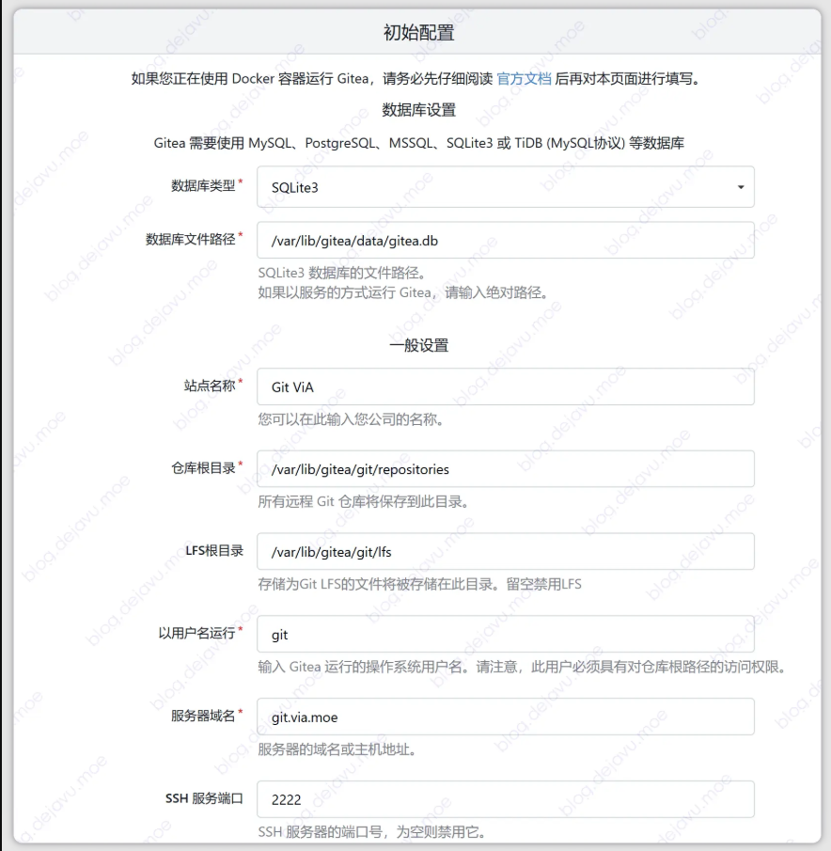
Task: Click the 数据库类型 field label
Action: (x=202, y=186)
